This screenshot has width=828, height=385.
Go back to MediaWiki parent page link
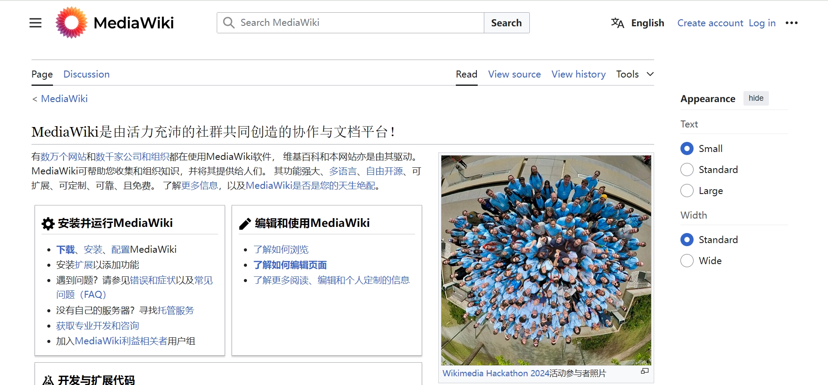pyautogui.click(x=64, y=99)
